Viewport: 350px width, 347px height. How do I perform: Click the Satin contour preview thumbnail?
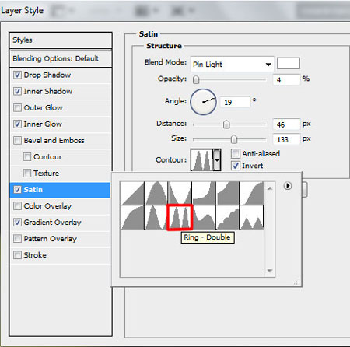point(202,160)
